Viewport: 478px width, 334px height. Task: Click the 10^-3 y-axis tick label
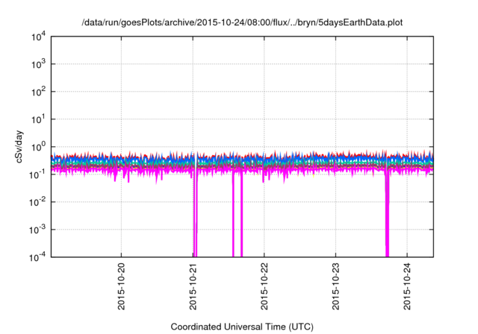[38, 230]
